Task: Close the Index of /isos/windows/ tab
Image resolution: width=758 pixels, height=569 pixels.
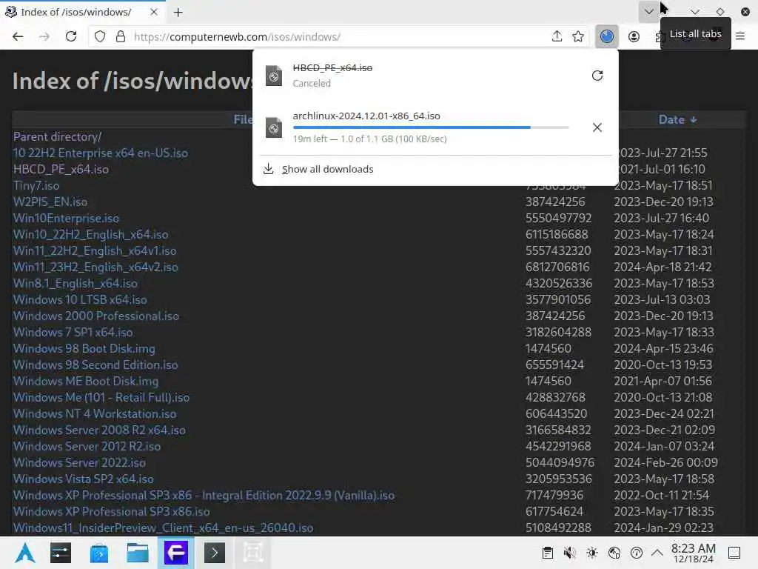Action: [154, 12]
